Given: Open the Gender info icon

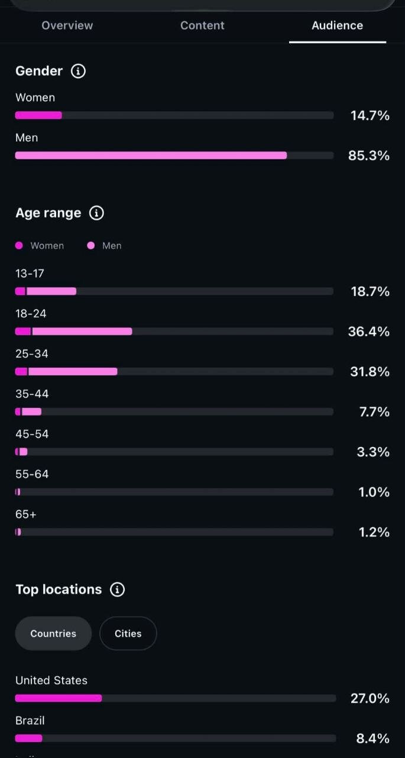Looking at the screenshot, I should point(78,71).
